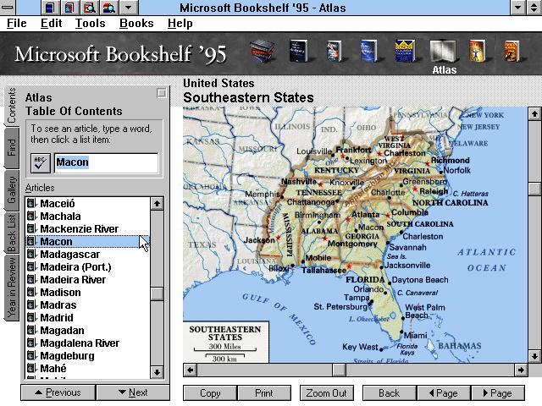
Task: Select Magdalena River in the Articles list
Action: [88, 343]
